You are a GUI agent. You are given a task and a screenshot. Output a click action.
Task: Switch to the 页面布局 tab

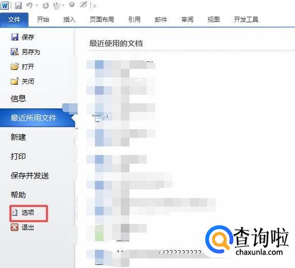point(102,20)
